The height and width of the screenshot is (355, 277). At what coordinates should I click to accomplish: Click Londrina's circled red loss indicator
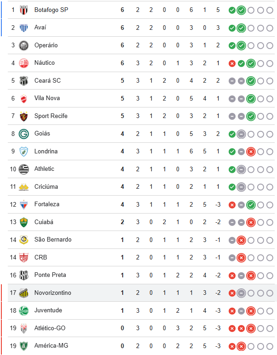pos(250,152)
